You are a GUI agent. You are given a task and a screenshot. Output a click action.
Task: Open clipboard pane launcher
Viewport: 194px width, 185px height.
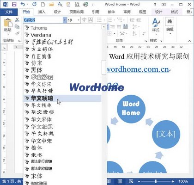click(19, 41)
